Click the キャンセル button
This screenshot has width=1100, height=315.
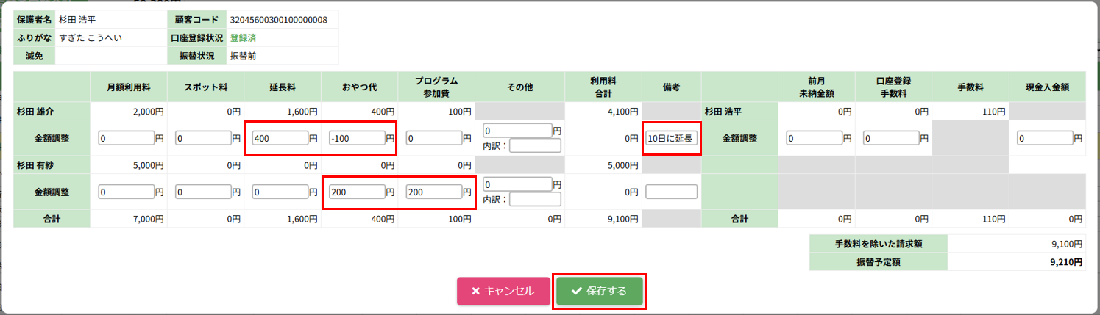point(503,291)
